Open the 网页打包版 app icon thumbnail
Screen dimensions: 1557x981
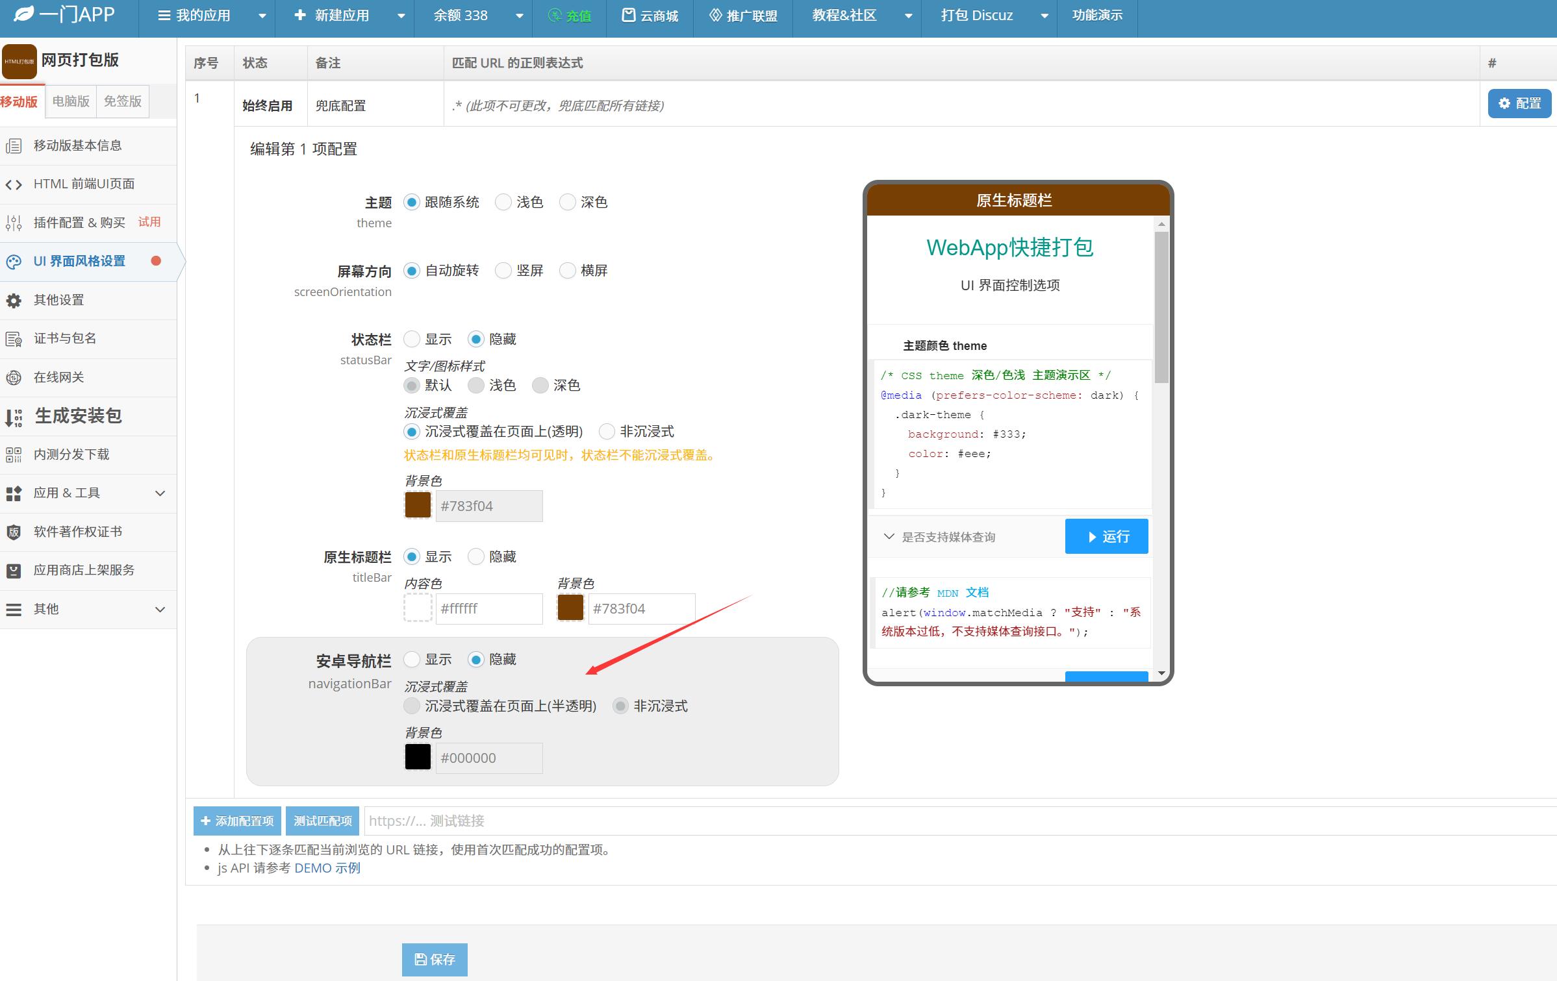point(19,61)
